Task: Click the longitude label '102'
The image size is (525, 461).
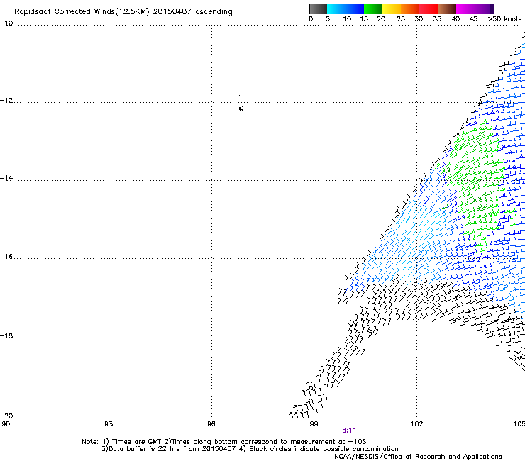Action: coord(417,424)
